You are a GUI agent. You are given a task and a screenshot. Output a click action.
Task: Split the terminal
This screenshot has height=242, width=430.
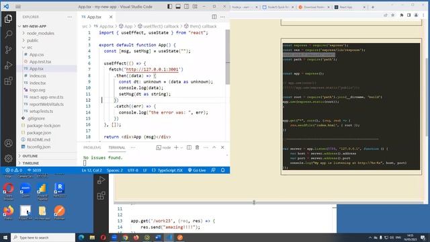click(189, 148)
